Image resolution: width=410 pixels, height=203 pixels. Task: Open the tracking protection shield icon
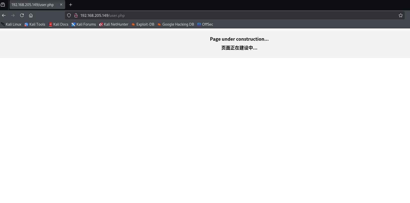[x=69, y=15]
